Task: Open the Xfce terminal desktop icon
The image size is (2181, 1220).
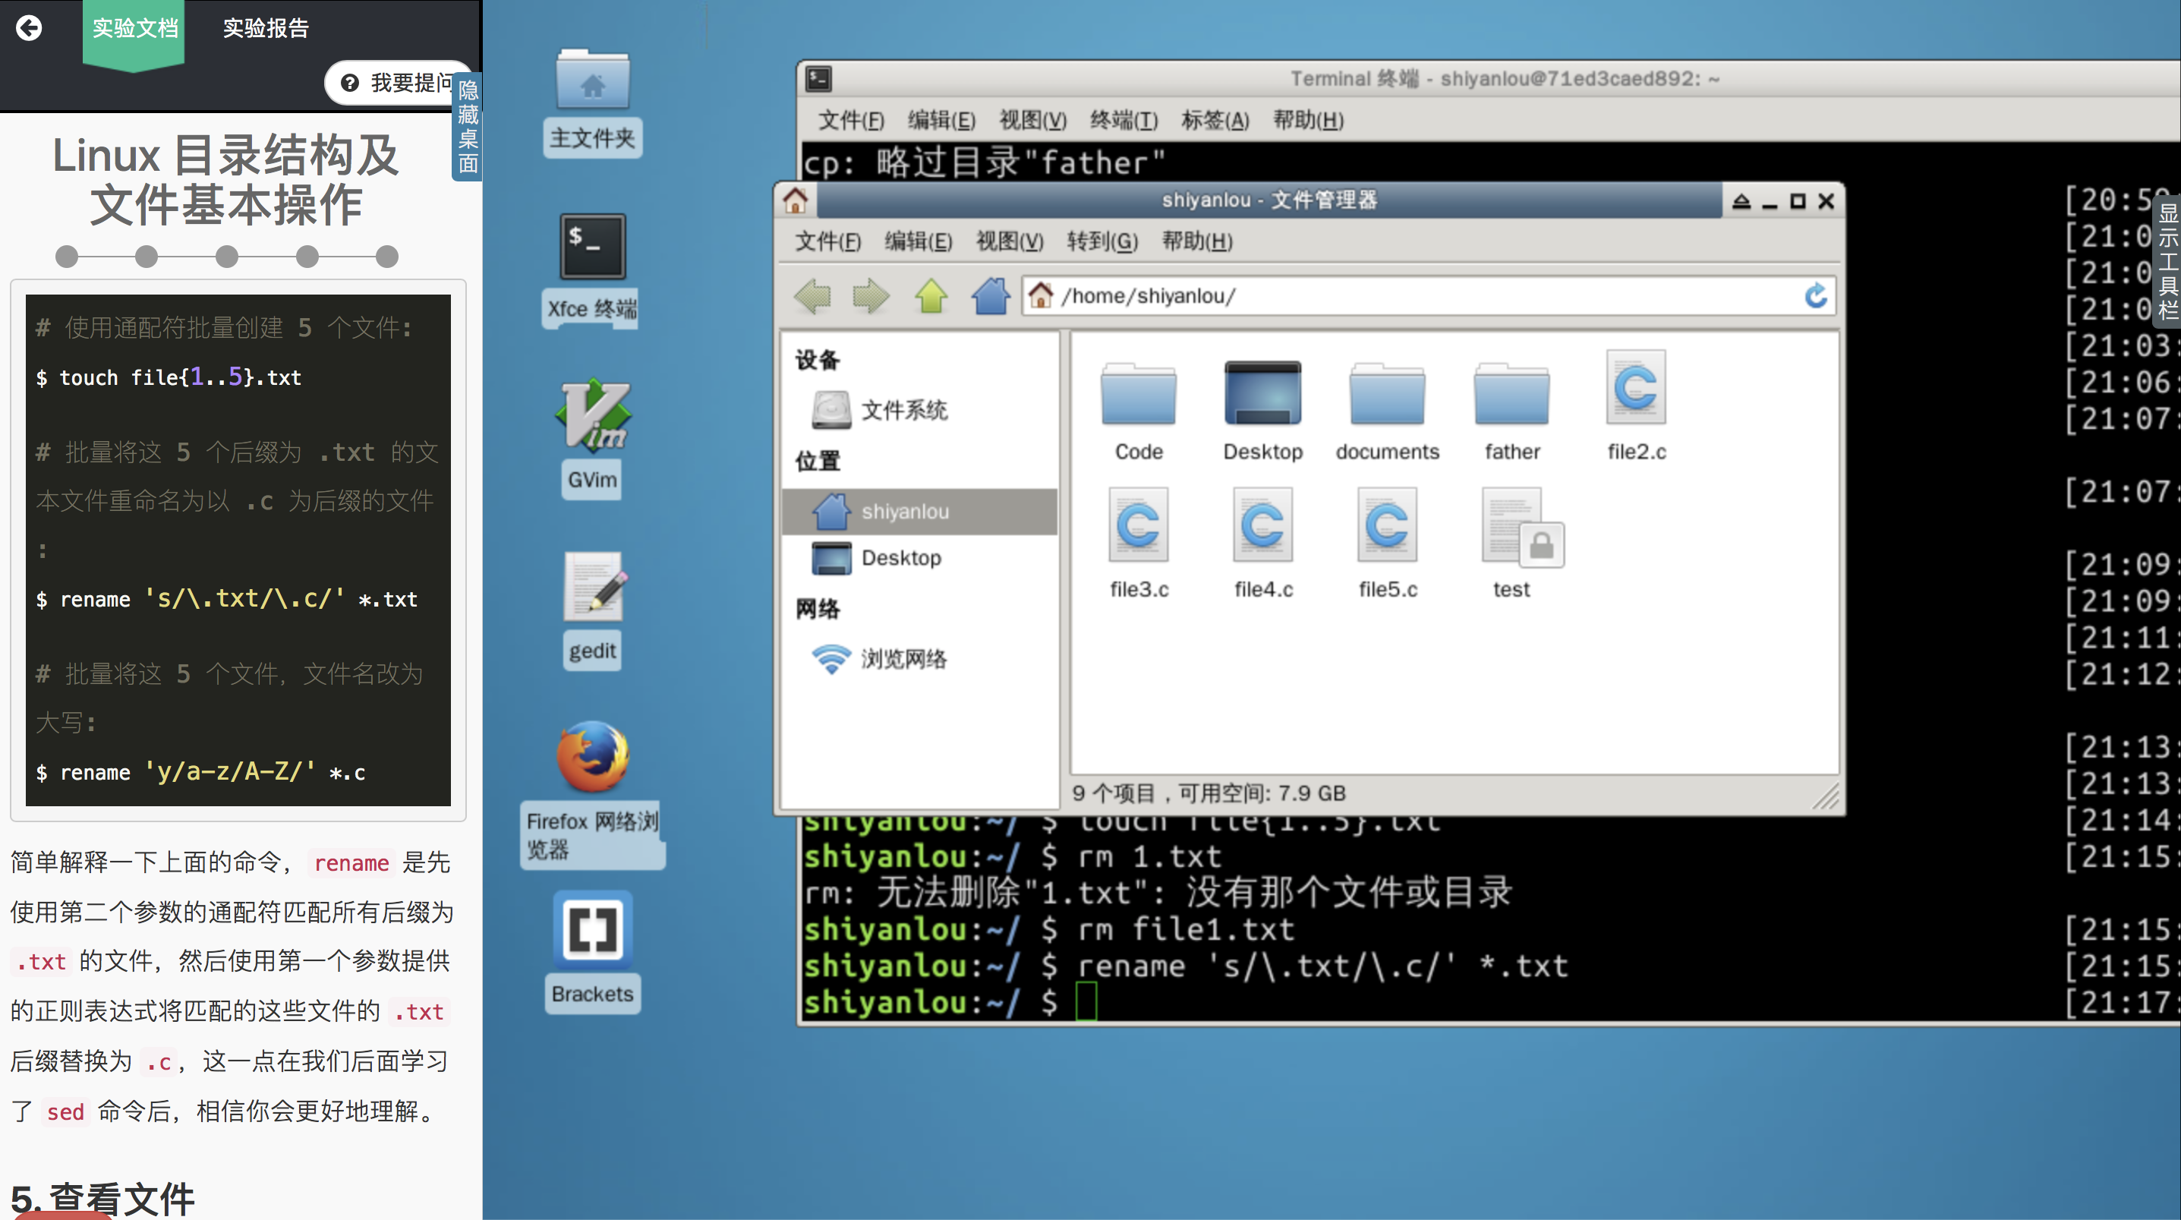Action: pos(592,247)
